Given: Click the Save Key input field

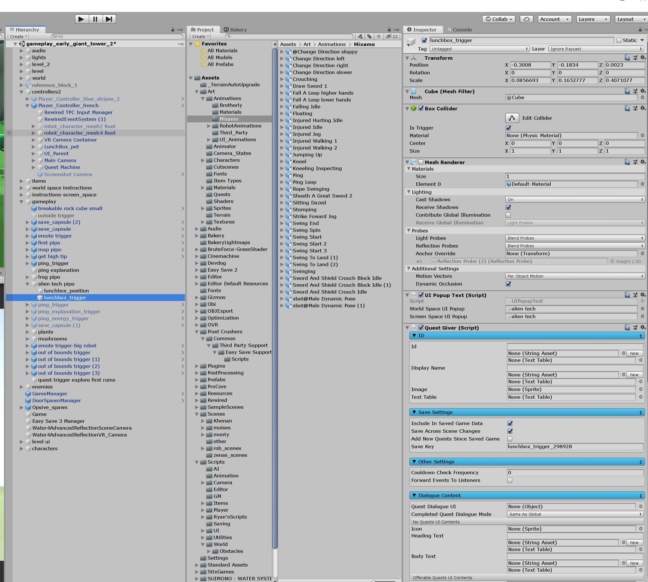Looking at the screenshot, I should [x=575, y=447].
